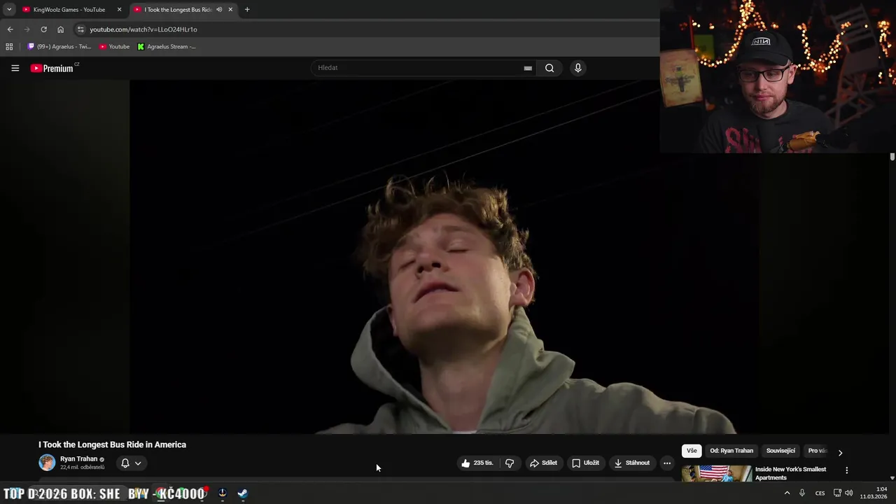Click the youtube.com URL in address bar
The image size is (896, 504).
tap(143, 29)
